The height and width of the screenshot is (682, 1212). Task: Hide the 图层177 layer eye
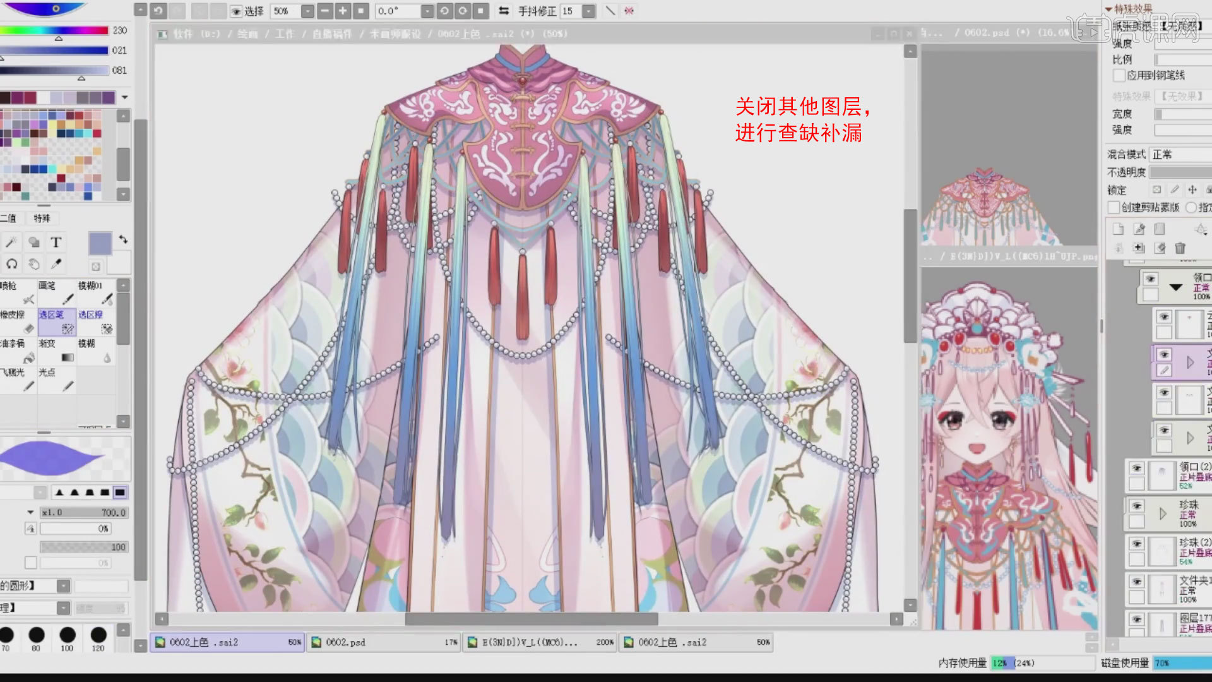tap(1137, 620)
